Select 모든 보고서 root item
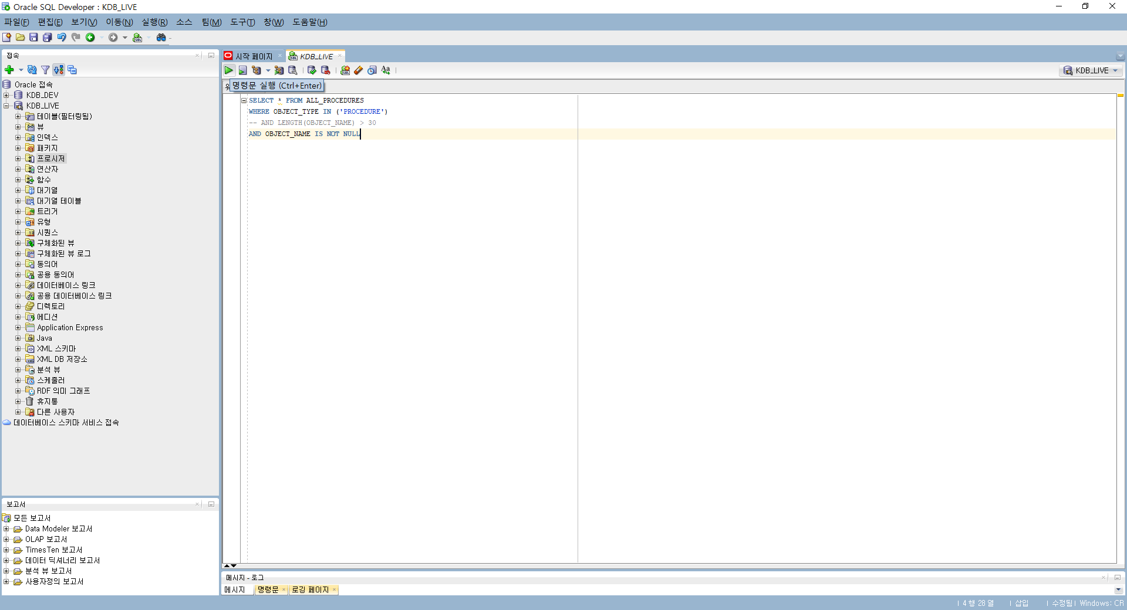Viewport: 1127px width, 610px height. click(32, 518)
